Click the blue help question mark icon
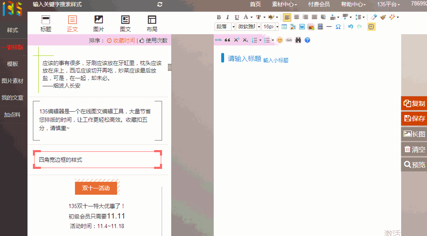Screen dimensions: 427x236 pos(307,40)
